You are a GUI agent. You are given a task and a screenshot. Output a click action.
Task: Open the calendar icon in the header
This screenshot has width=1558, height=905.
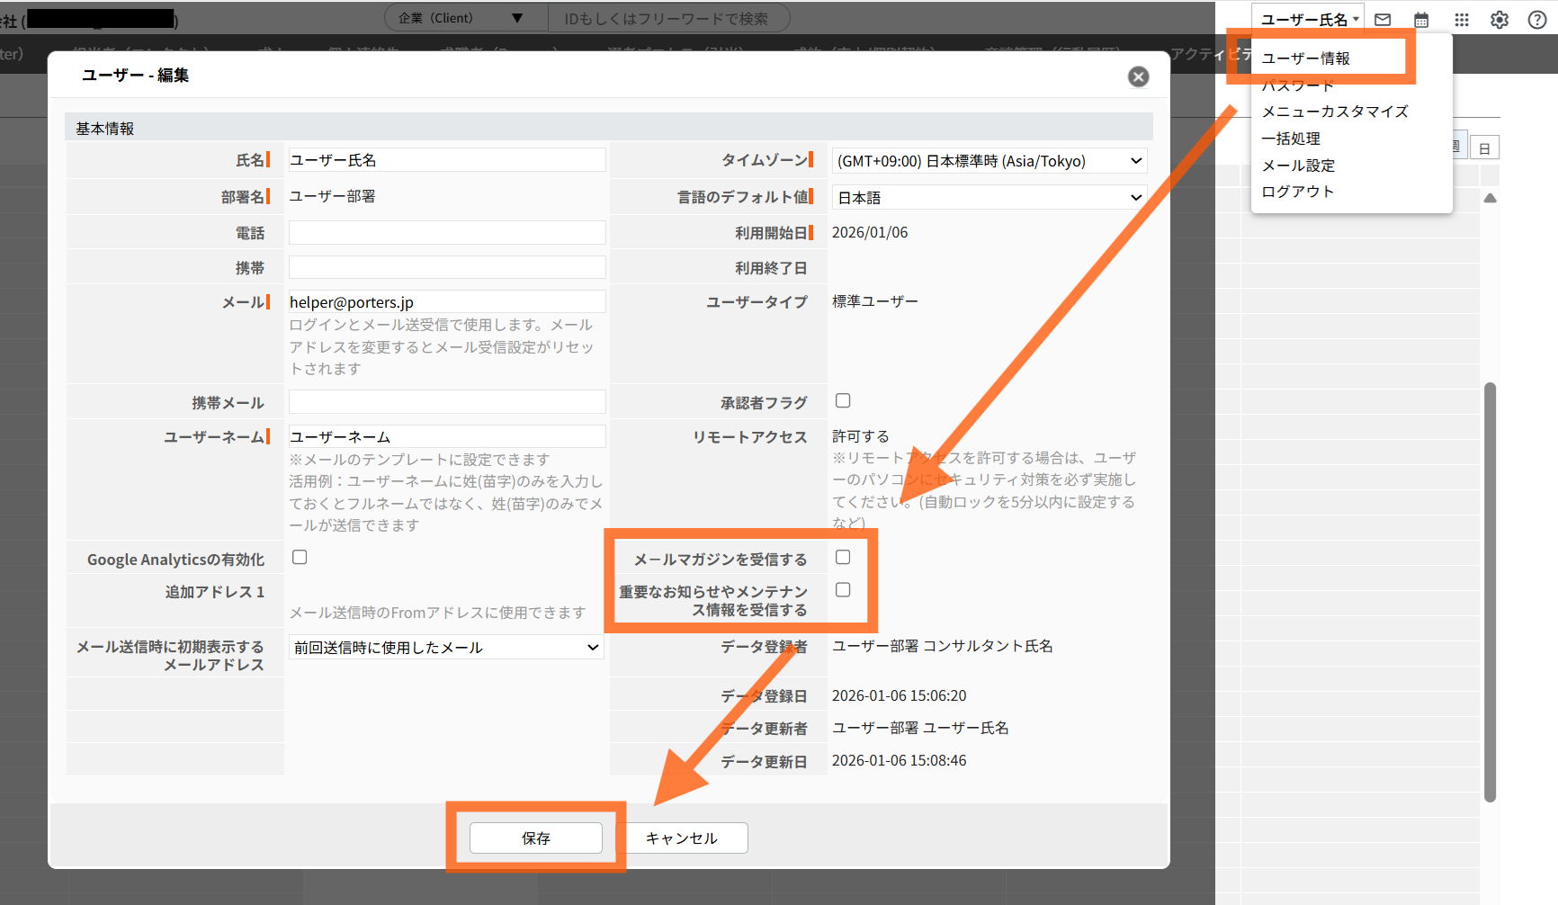click(x=1421, y=18)
